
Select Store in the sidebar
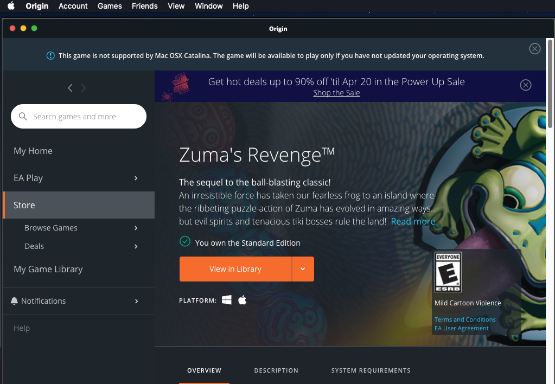tap(79, 205)
